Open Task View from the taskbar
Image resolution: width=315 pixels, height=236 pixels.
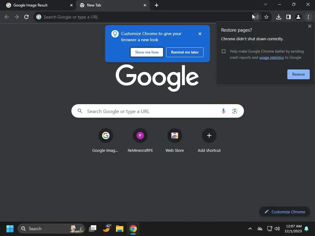pyautogui.click(x=93, y=229)
